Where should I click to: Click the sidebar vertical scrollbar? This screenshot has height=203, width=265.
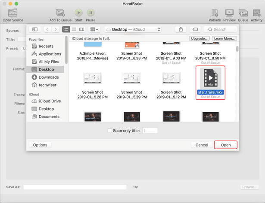click(x=66, y=50)
